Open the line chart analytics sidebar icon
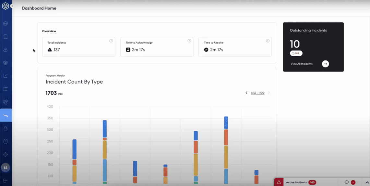370x186 pixels. (6, 76)
